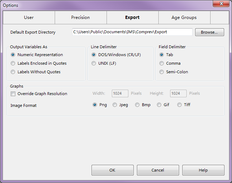
Task: Select DOS/Windows (CR/LF) line delimiter
Action: 94,55
